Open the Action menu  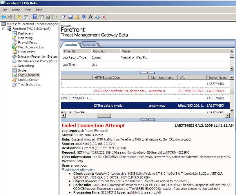[x=16, y=10]
